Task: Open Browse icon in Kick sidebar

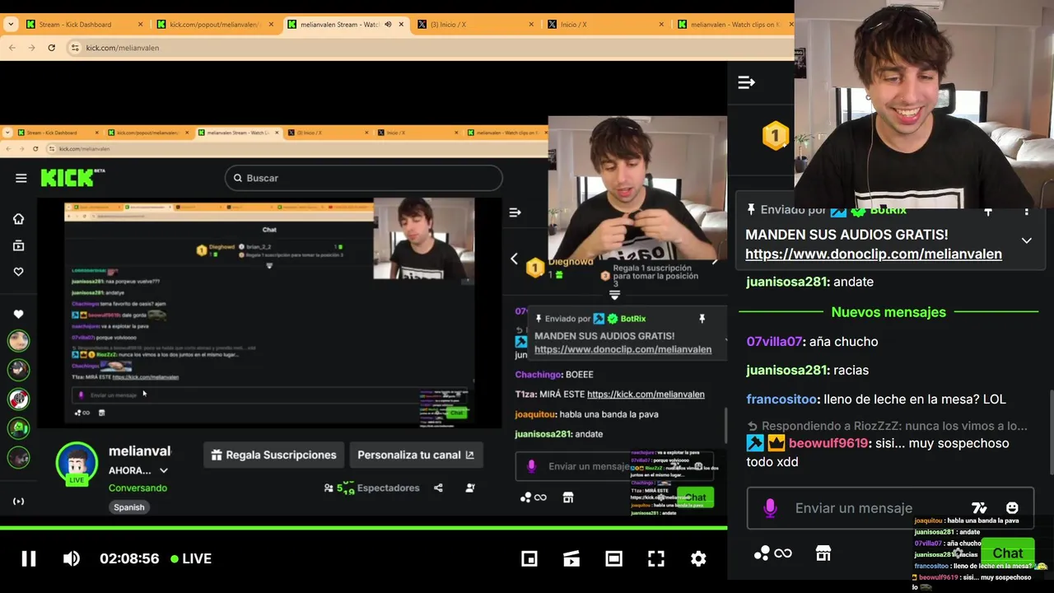Action: [x=18, y=245]
